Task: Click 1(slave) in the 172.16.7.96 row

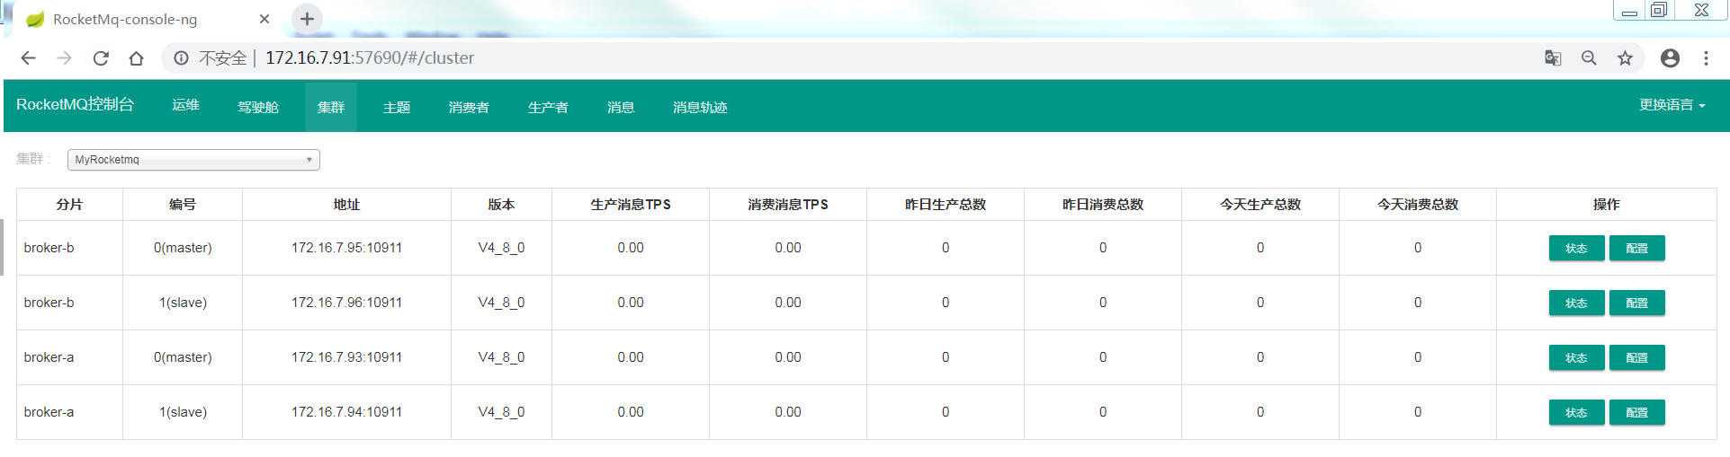Action: (x=183, y=303)
